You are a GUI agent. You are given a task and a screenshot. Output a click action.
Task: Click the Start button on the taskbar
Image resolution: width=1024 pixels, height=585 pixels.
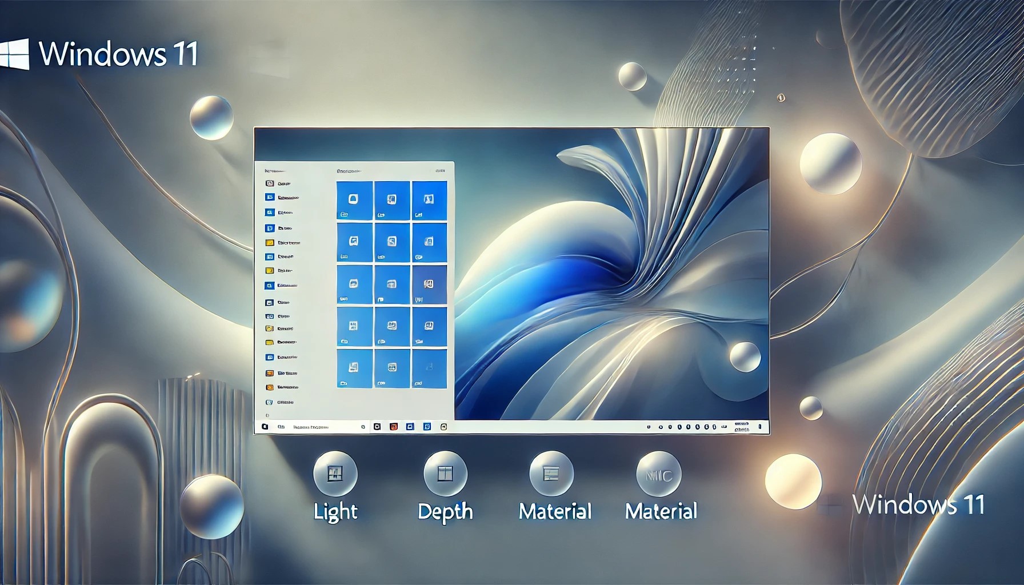(265, 426)
